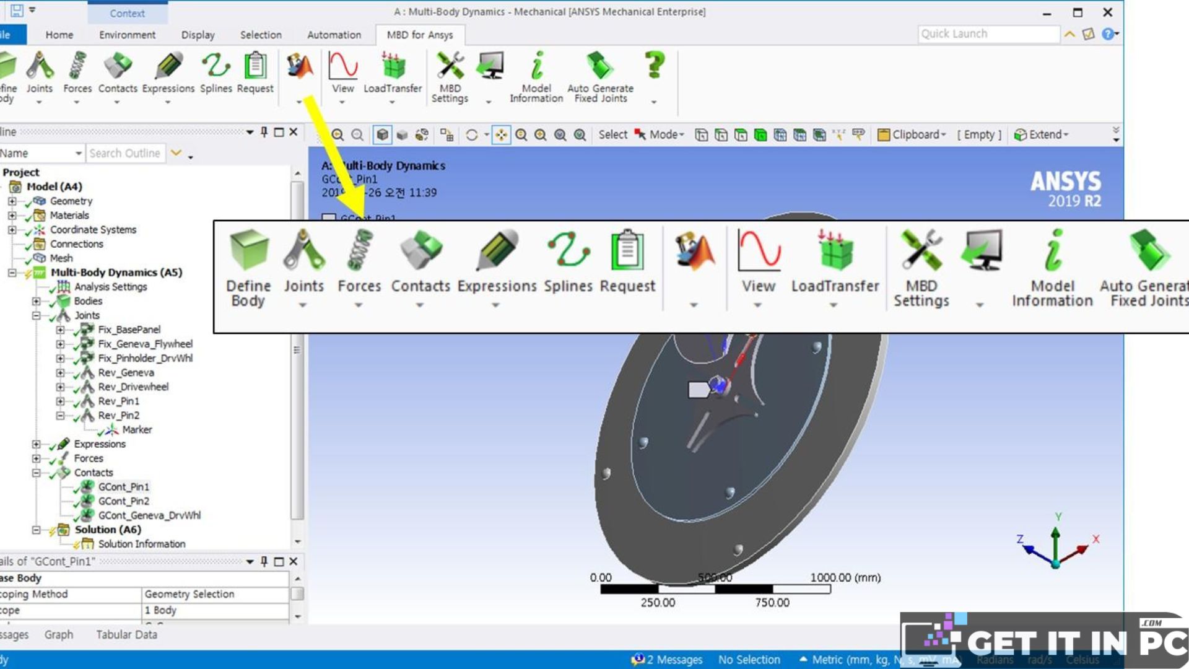This screenshot has width=1189, height=669.
Task: Click the Solution Information icon in outline
Action: click(87, 544)
